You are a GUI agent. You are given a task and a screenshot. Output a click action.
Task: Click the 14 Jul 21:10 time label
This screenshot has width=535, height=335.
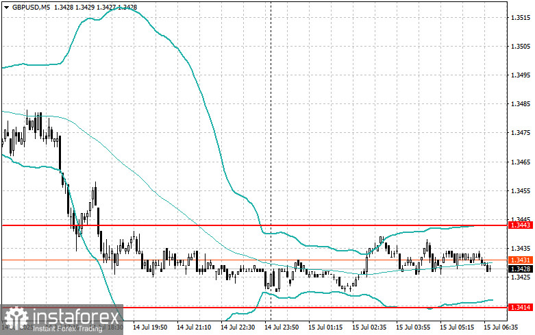pos(194,327)
